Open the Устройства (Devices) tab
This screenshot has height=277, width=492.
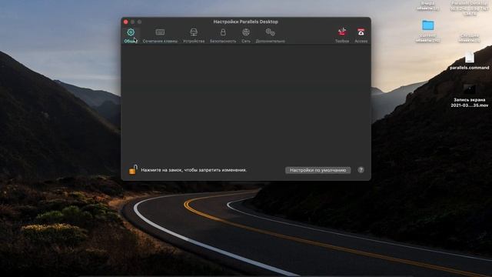click(194, 35)
